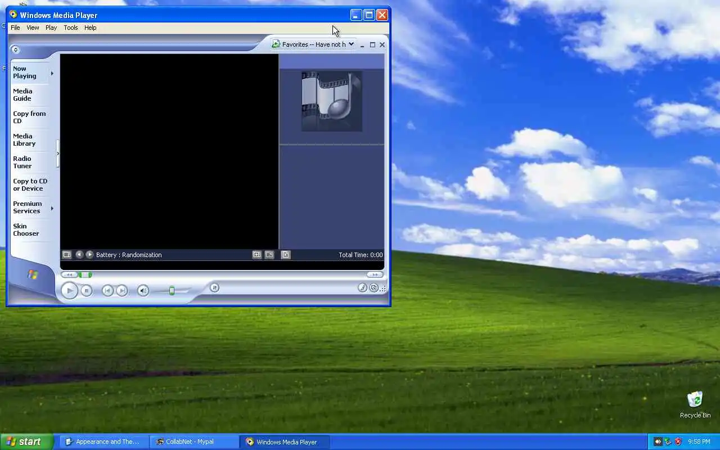Viewport: 720px width, 450px height.
Task: Open the Tools menu
Action: pos(71,28)
